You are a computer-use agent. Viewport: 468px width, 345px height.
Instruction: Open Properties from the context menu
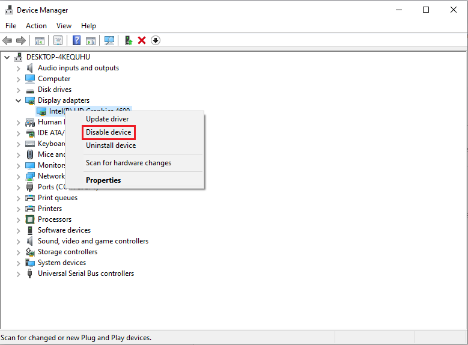click(103, 180)
